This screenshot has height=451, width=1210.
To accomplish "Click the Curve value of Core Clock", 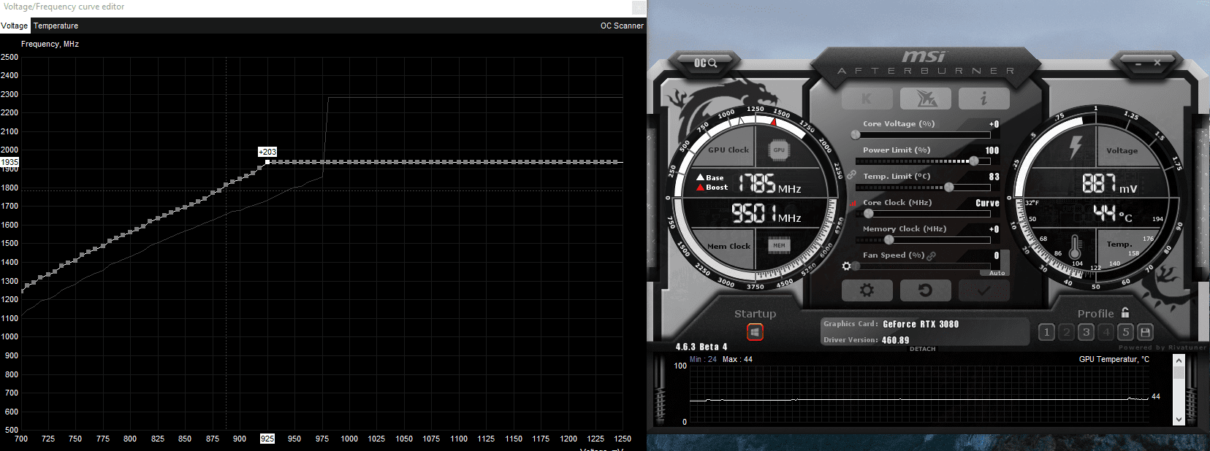I will tap(987, 203).
